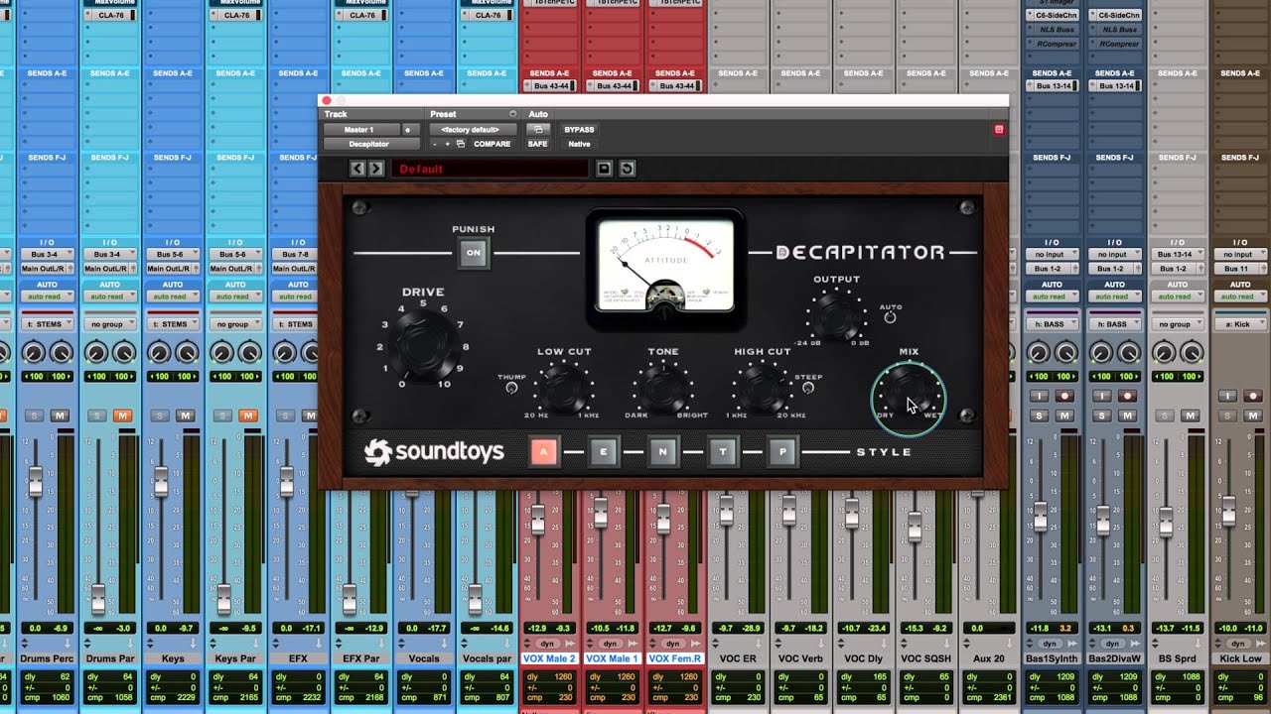Click the Drive knob
Image resolution: width=1271 pixels, height=714 pixels.
pos(423,345)
